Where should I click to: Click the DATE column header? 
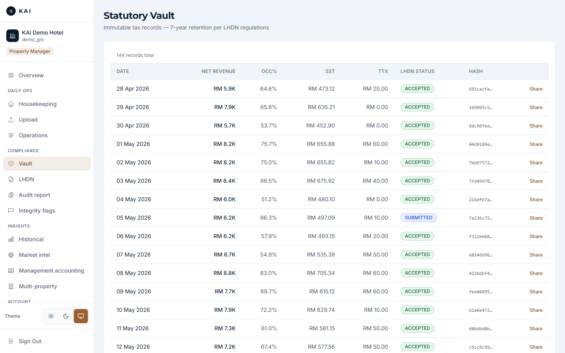tap(123, 71)
